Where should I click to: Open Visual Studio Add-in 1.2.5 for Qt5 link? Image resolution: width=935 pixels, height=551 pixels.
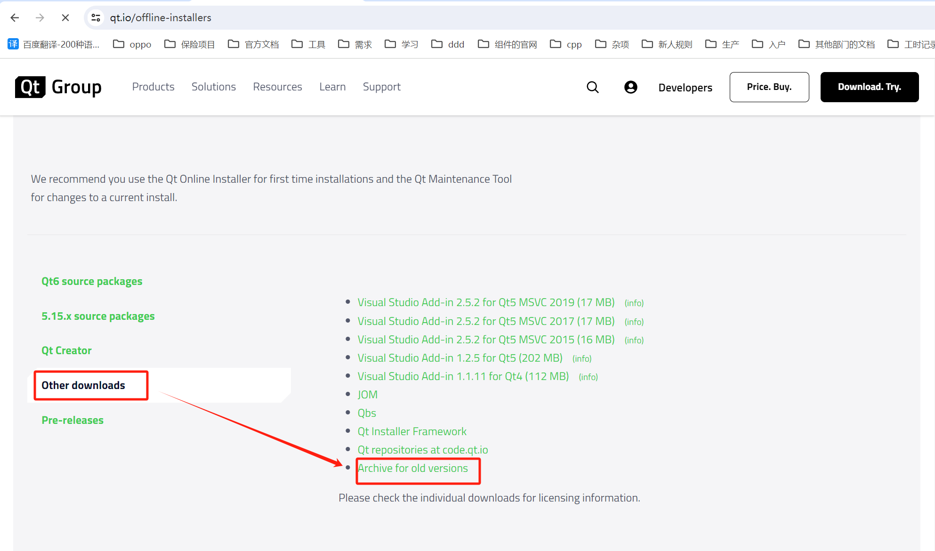pos(460,358)
